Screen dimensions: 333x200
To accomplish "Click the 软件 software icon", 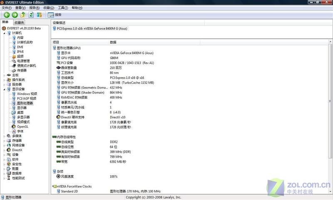I will click(x=9, y=159).
